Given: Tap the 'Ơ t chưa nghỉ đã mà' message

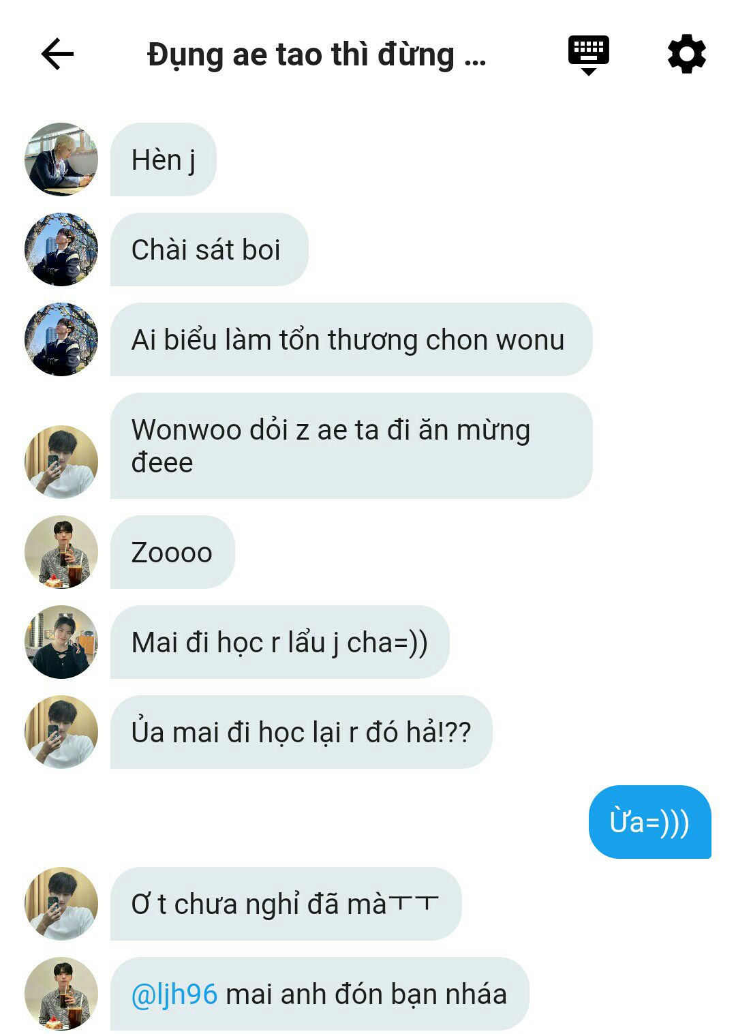Looking at the screenshot, I should [x=286, y=904].
